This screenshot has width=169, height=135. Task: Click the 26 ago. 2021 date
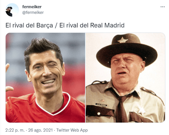[x=40, y=130]
